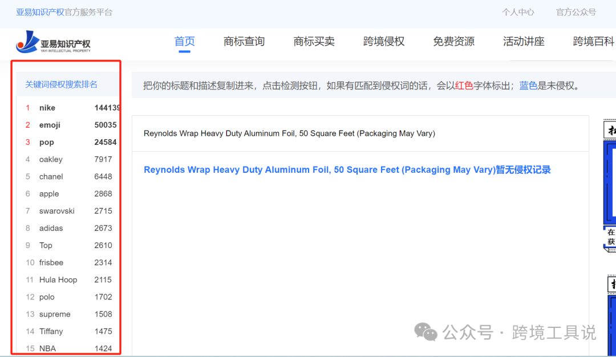Image resolution: width=616 pixels, height=357 pixels.
Task: Click pop search count 24584
Action: (x=106, y=142)
